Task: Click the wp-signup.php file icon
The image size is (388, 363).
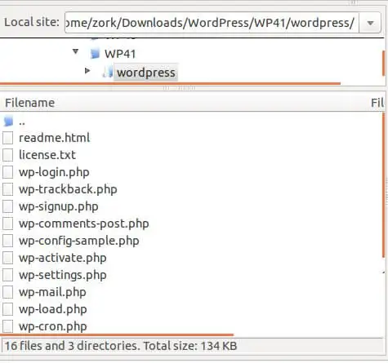Action: pyautogui.click(x=7, y=206)
